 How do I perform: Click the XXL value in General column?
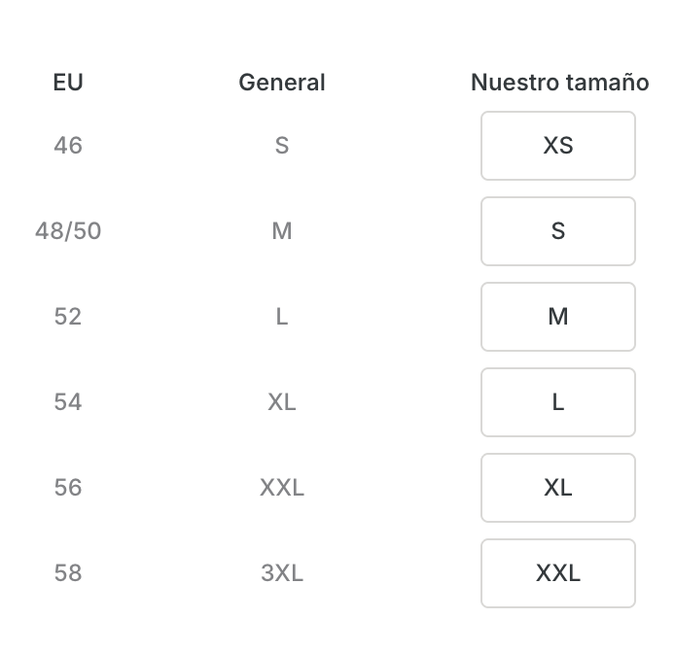pos(282,488)
